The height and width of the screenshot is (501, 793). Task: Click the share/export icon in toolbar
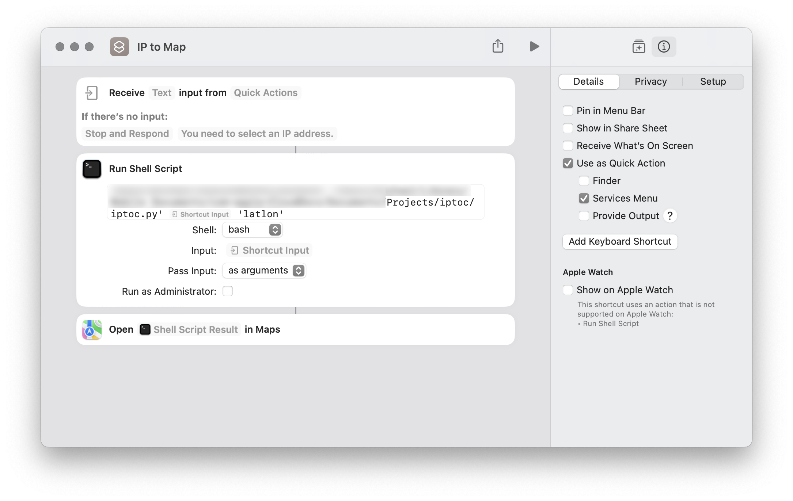[x=497, y=47]
